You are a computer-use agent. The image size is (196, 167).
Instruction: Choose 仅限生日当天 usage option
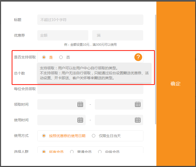tap(94, 136)
